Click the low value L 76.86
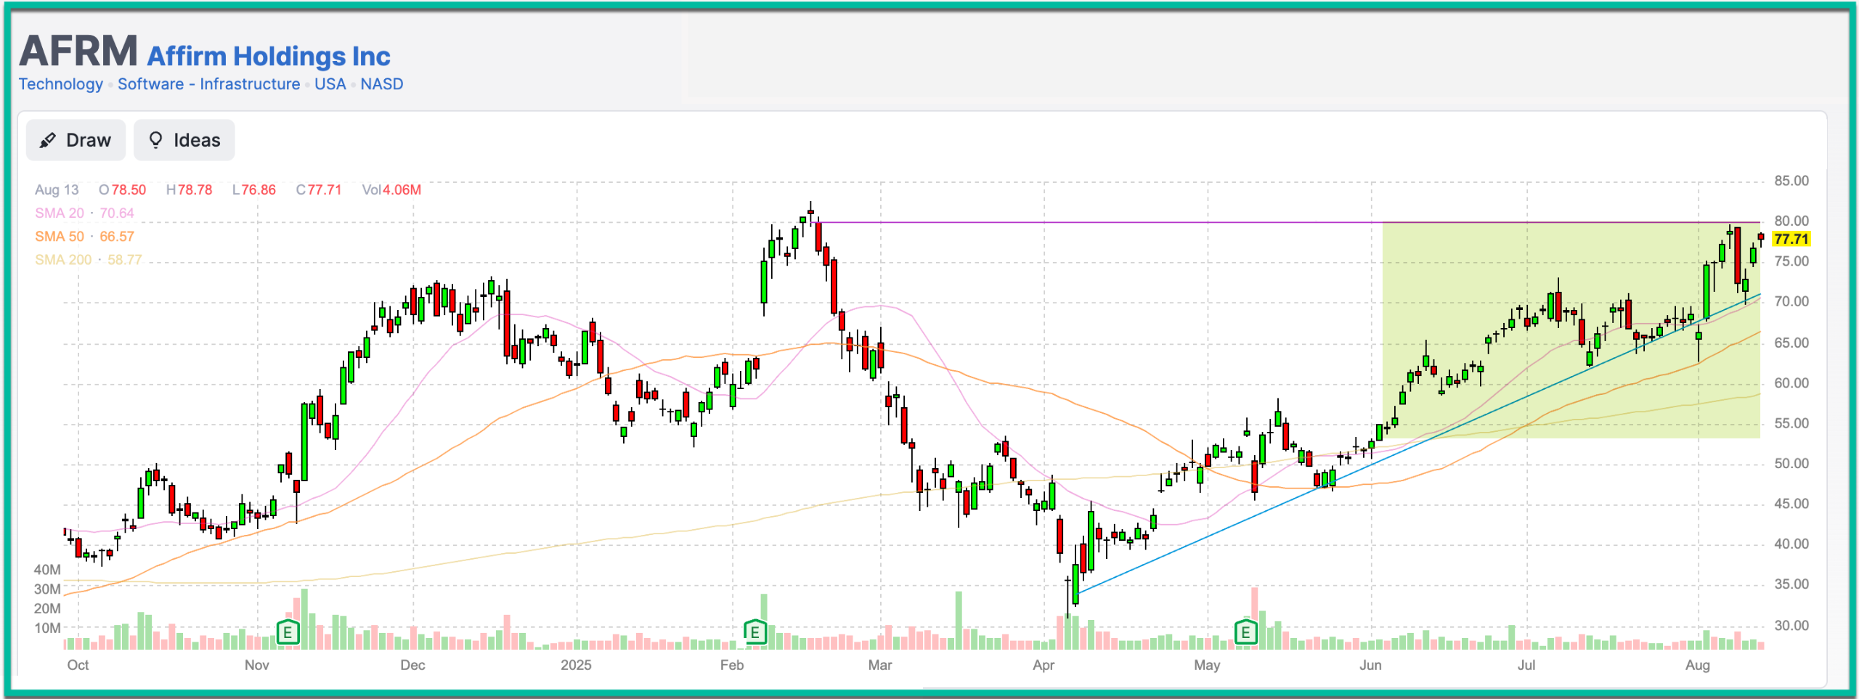1859x699 pixels. coord(254,189)
